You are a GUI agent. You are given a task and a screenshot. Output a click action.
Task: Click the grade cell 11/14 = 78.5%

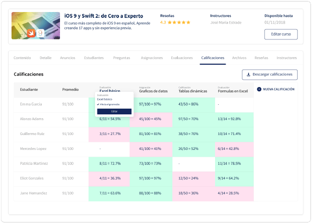point(234,163)
